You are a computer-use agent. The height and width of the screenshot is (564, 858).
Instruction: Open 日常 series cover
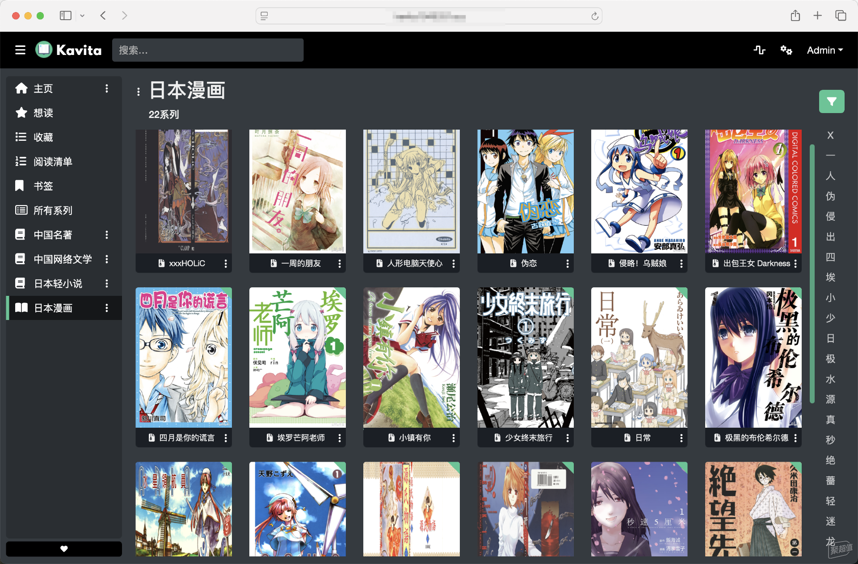(x=639, y=358)
